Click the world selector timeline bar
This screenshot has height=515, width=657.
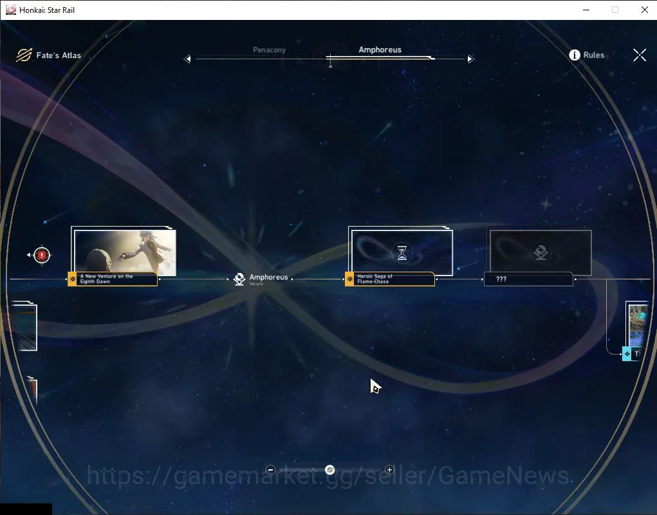point(329,59)
